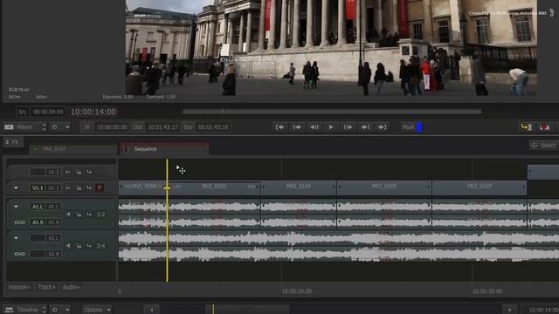Open the Options dropdown
559x314 pixels.
(x=97, y=310)
